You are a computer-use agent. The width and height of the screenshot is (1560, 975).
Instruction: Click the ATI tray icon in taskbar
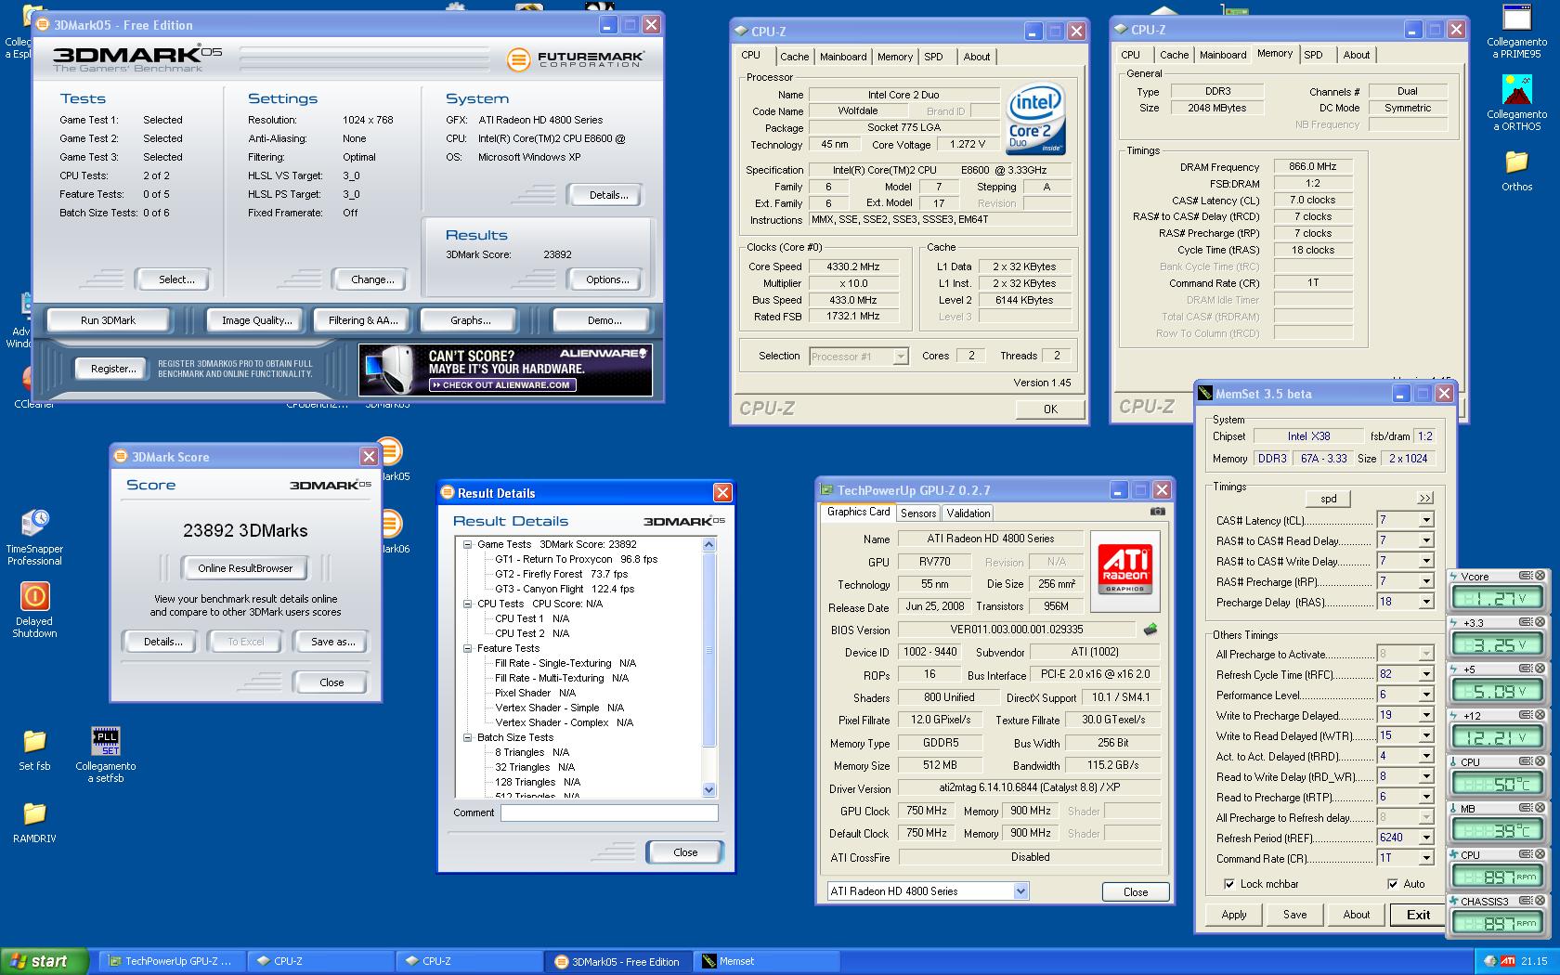[1508, 961]
